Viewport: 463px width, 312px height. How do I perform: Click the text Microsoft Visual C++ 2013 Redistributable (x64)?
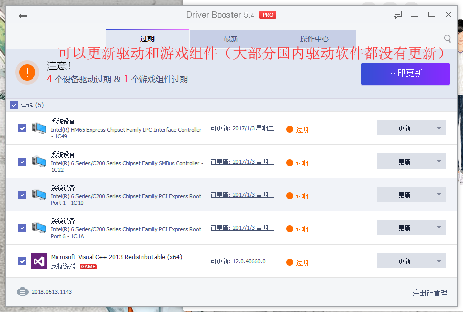[117, 257]
